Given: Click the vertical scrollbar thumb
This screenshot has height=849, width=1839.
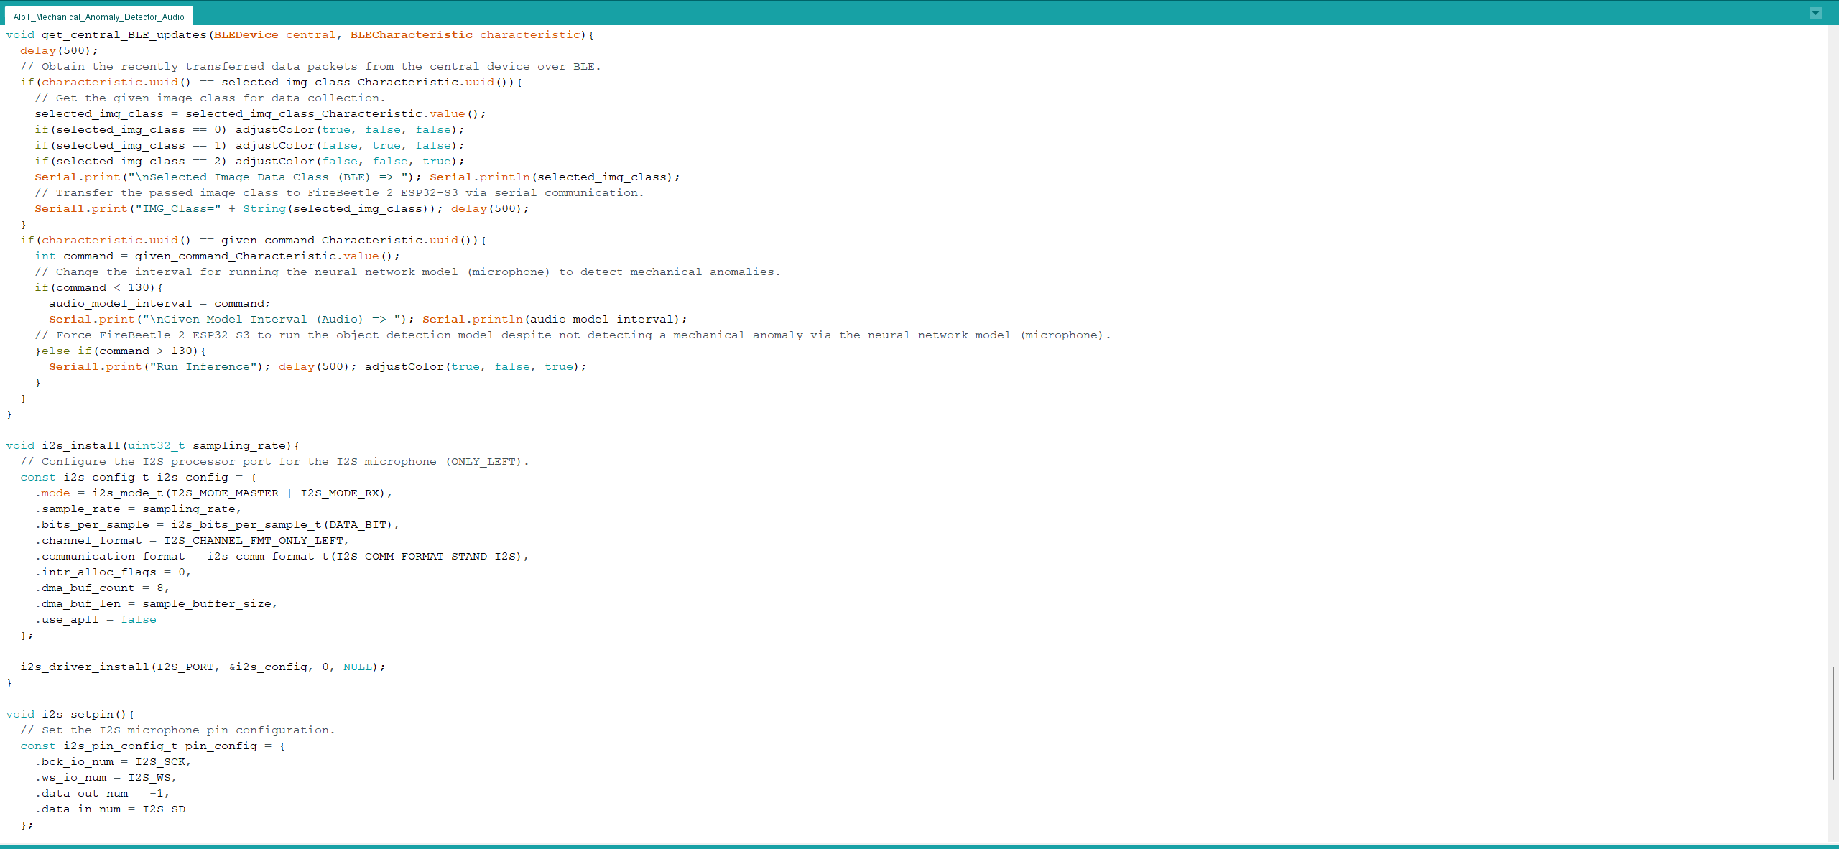Looking at the screenshot, I should (1833, 723).
